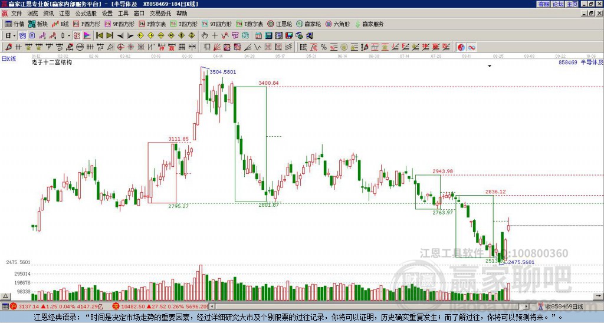Select the zigzag wave line tool
The image size is (604, 323).
257,47
